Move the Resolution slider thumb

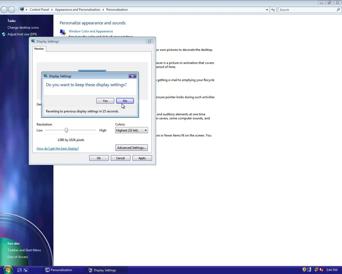tap(66, 130)
